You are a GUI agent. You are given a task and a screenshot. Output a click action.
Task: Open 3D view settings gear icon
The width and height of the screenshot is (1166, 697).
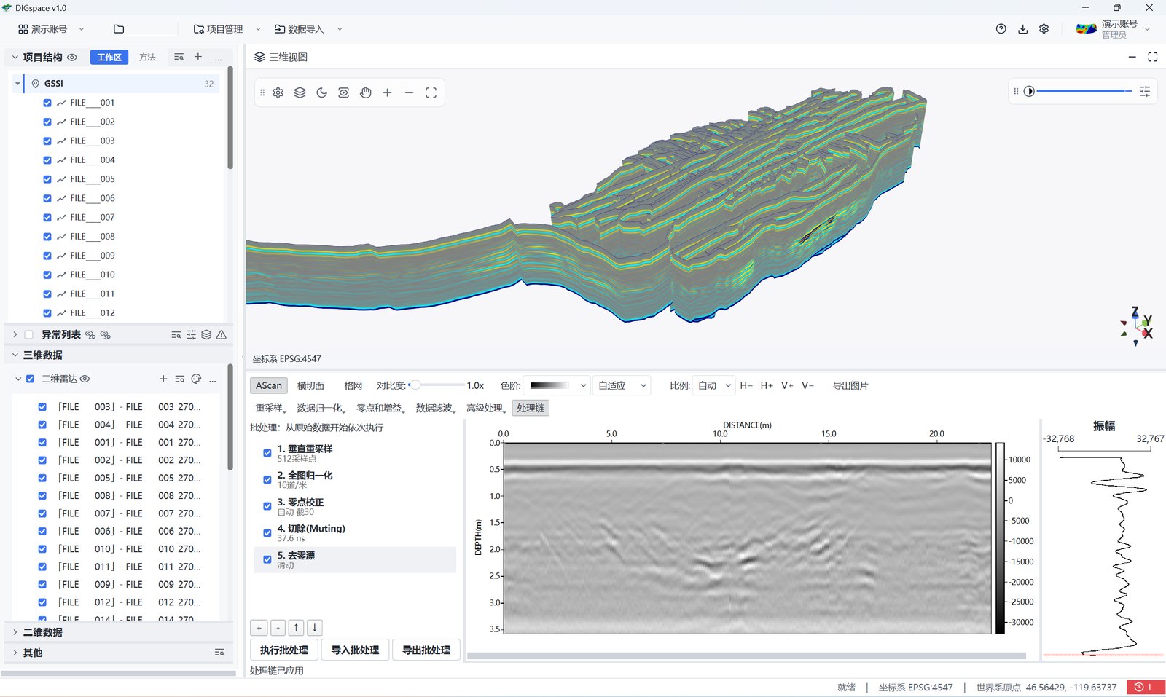[278, 92]
